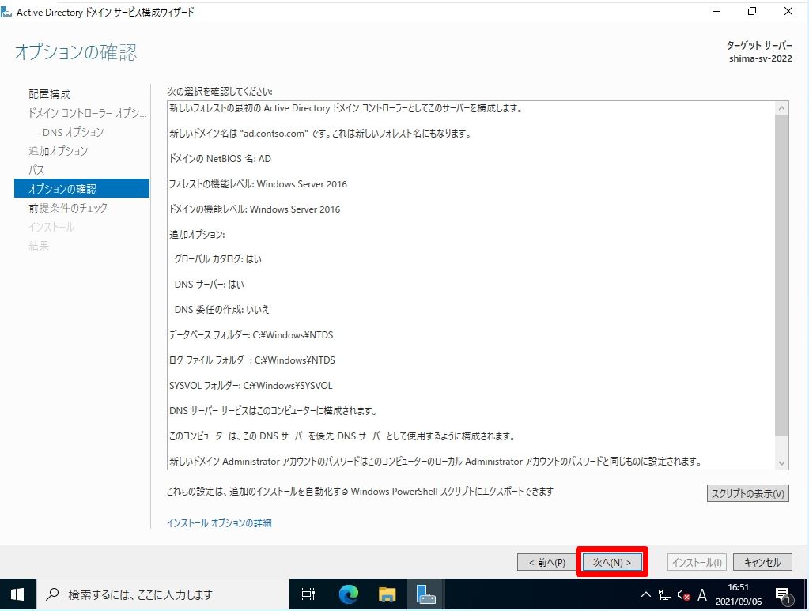
Task: Click the scrollbar up arrow
Action: tap(781, 108)
